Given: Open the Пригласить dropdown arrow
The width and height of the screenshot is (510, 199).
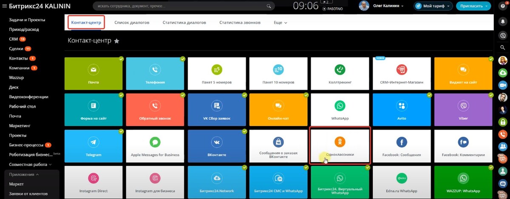Looking at the screenshot, I should pyautogui.click(x=487, y=6).
